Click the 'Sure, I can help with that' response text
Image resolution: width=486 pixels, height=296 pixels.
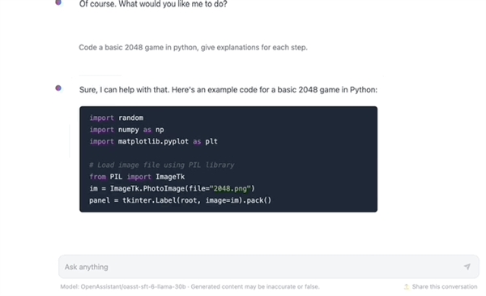click(228, 90)
